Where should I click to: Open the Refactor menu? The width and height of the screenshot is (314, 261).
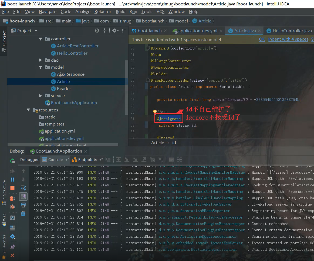[x=103, y=12]
